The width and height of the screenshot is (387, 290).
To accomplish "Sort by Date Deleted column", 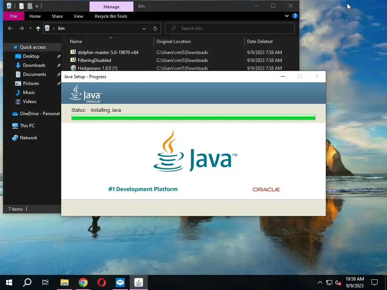I will coord(260,42).
